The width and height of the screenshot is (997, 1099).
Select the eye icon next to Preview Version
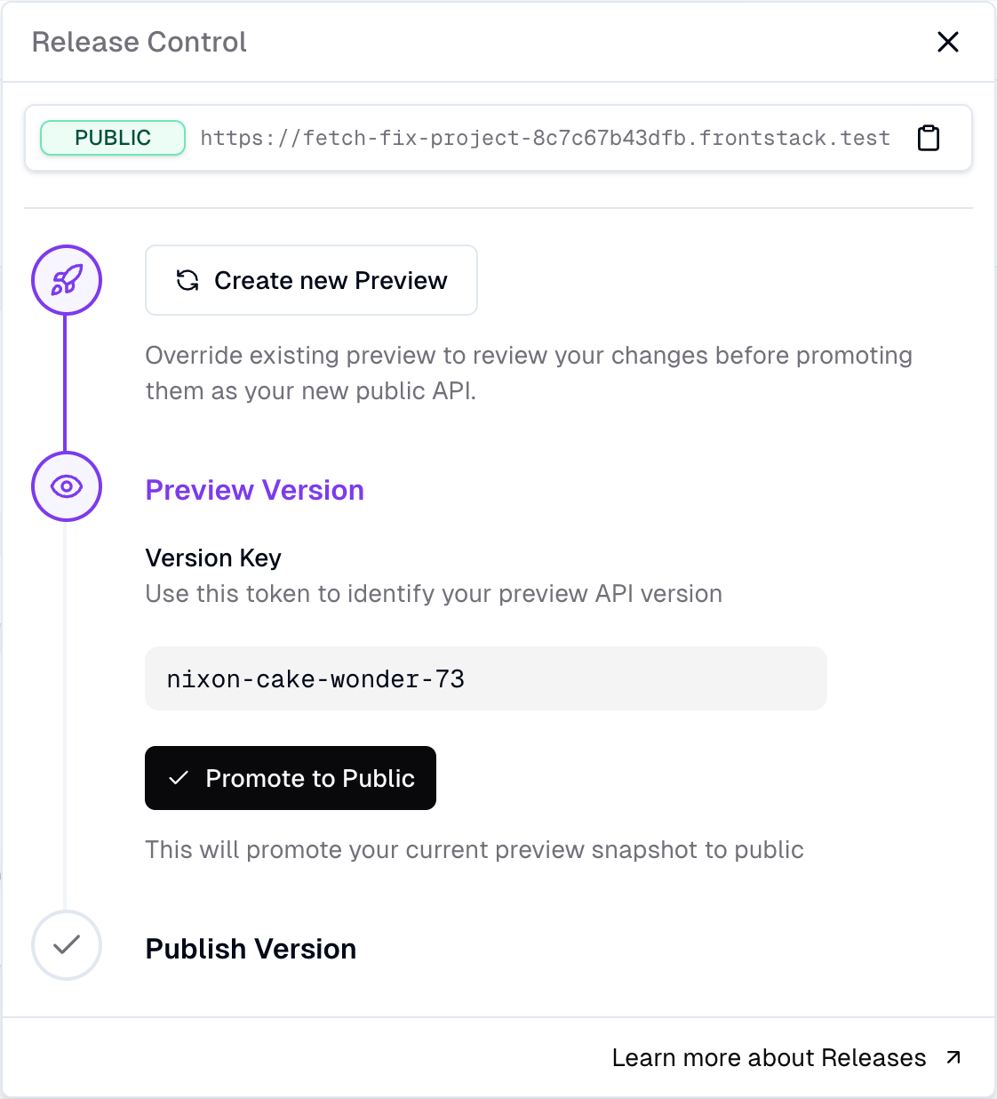tap(67, 486)
